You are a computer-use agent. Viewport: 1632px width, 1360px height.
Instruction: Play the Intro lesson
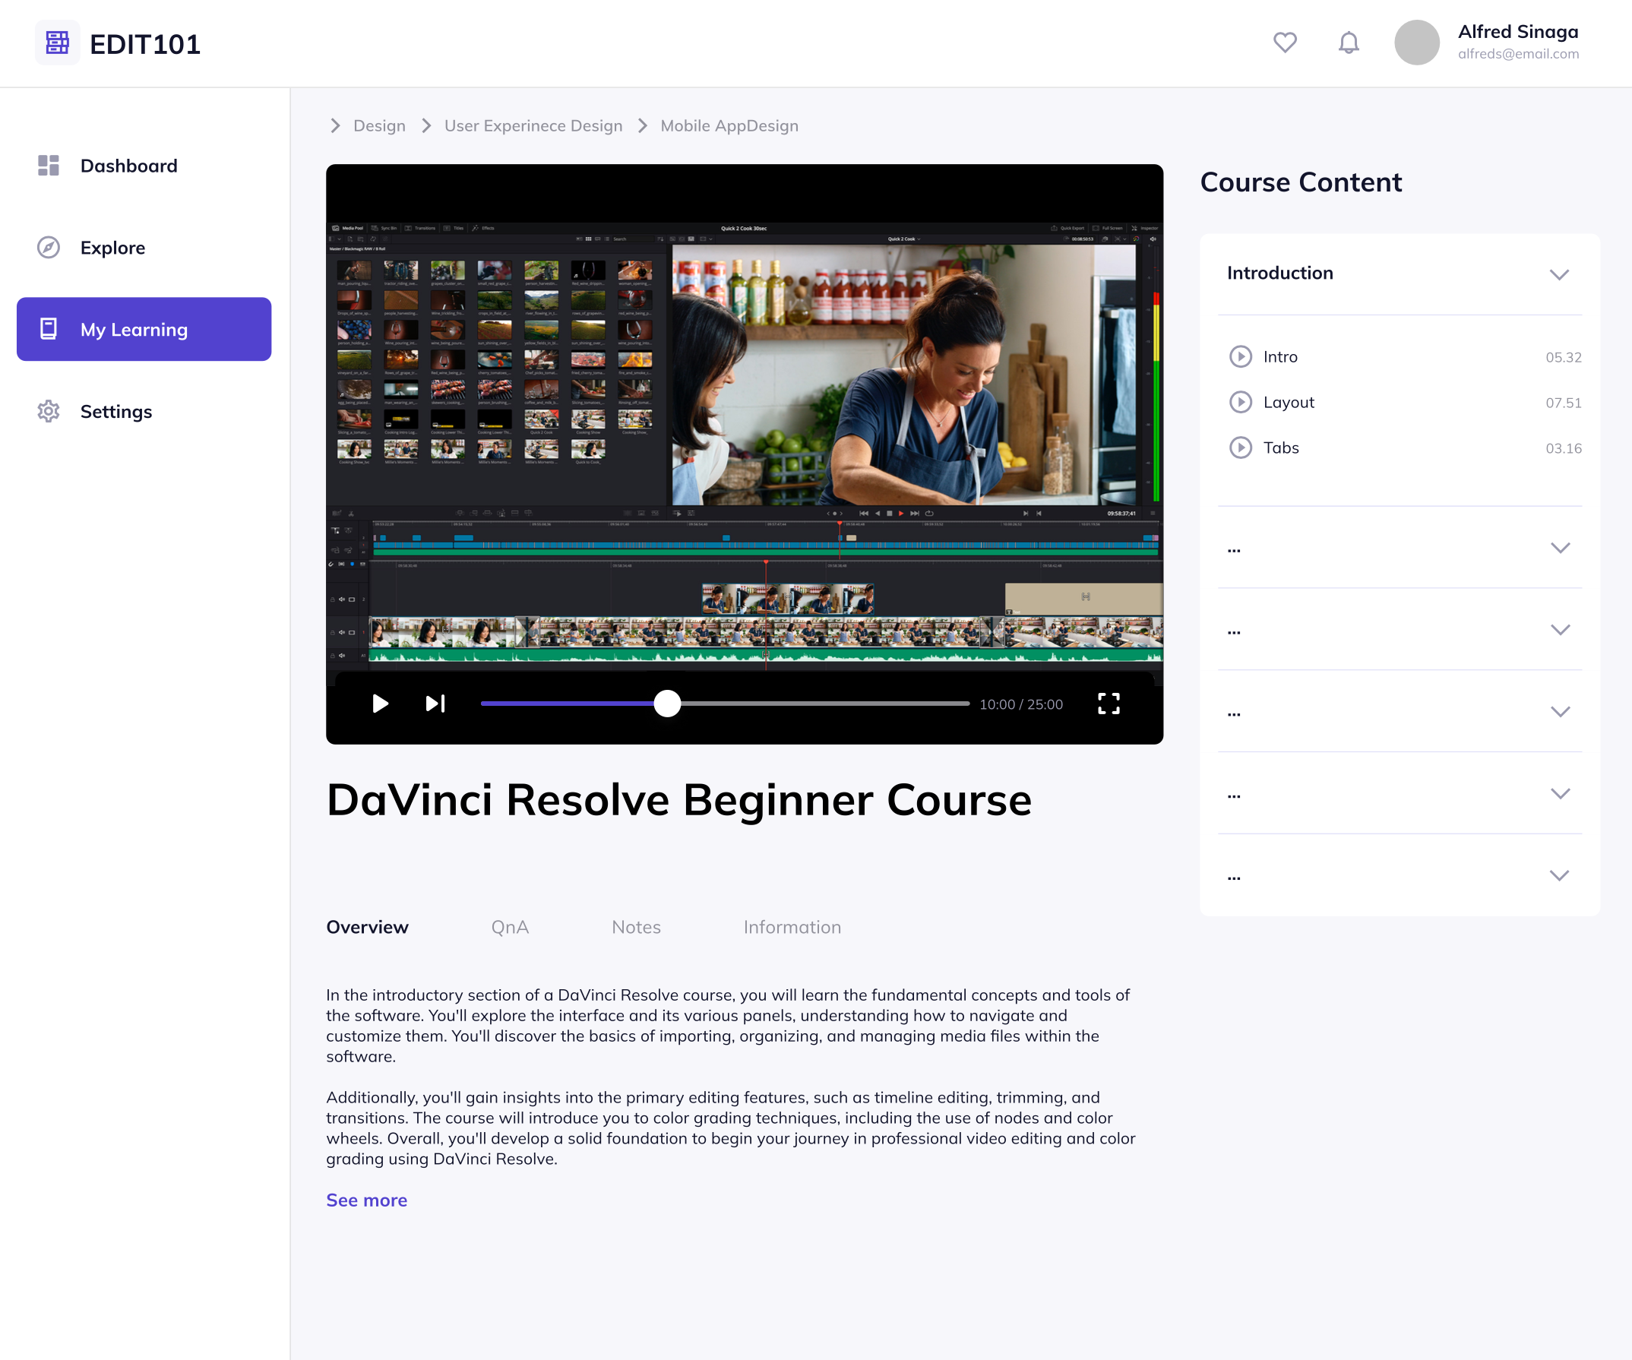click(x=1240, y=356)
